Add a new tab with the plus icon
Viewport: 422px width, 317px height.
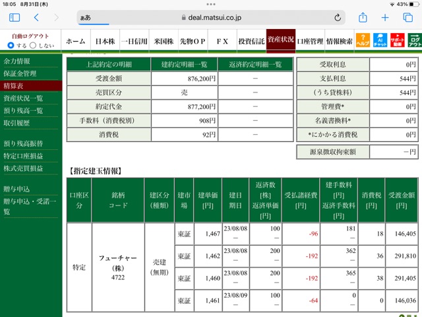tap(385, 18)
